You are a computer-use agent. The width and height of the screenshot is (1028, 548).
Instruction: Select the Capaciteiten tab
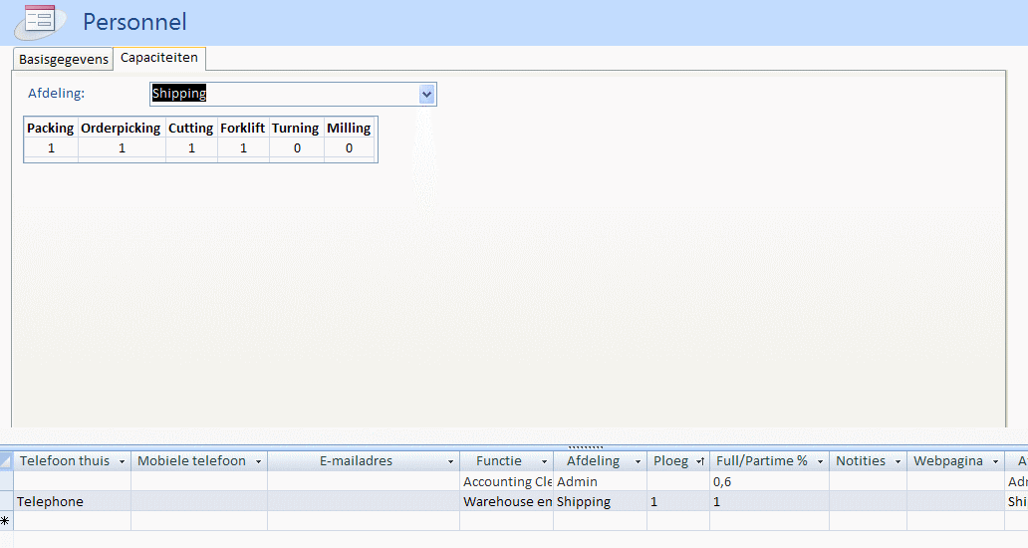(x=159, y=58)
